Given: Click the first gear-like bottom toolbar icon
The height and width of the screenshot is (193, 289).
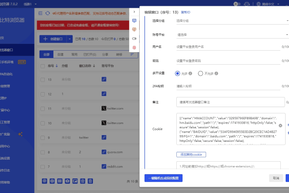Looking at the screenshot, I should (44, 181).
